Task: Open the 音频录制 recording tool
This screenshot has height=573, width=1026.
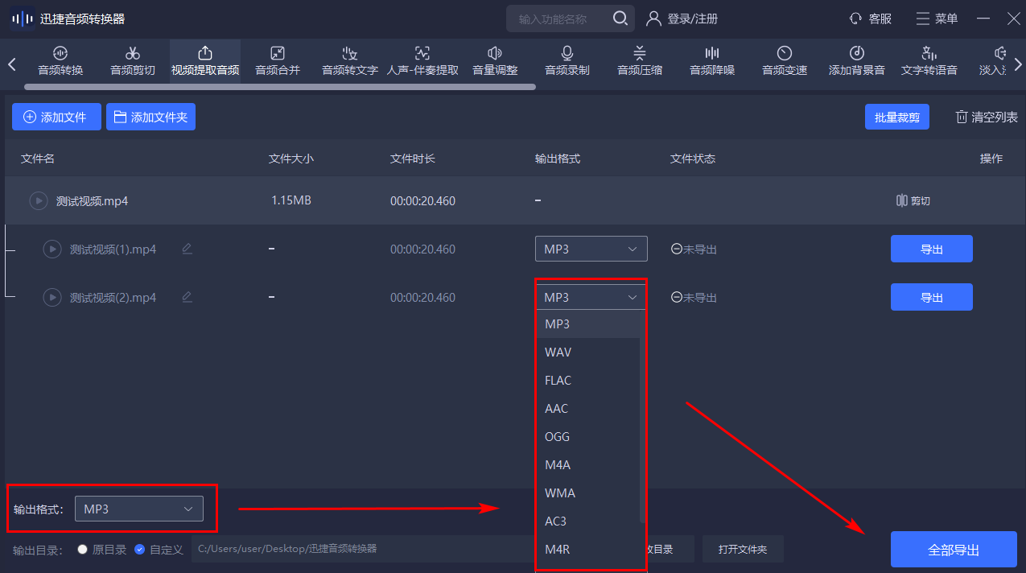Action: coord(567,61)
